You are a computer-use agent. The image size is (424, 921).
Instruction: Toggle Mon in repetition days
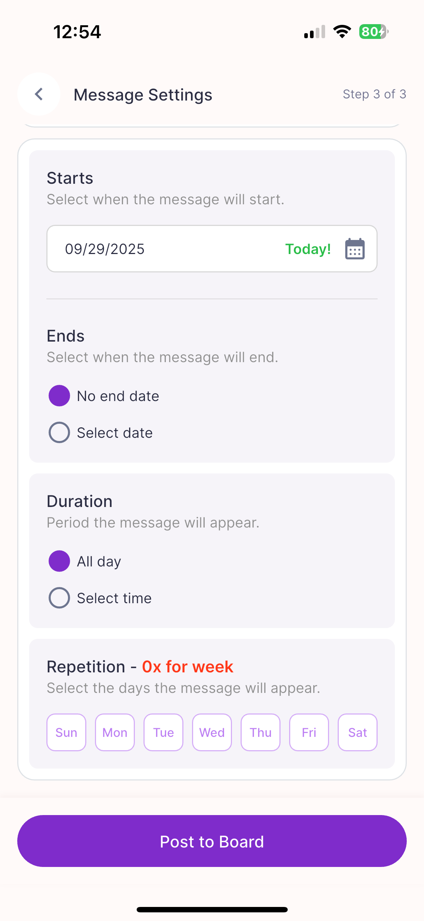pos(115,732)
